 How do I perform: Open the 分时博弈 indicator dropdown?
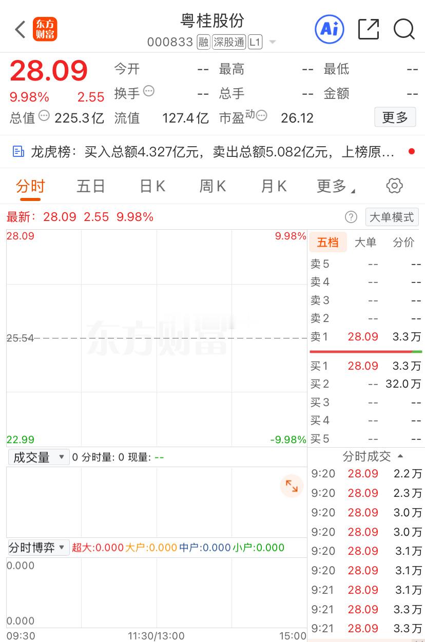(38, 547)
